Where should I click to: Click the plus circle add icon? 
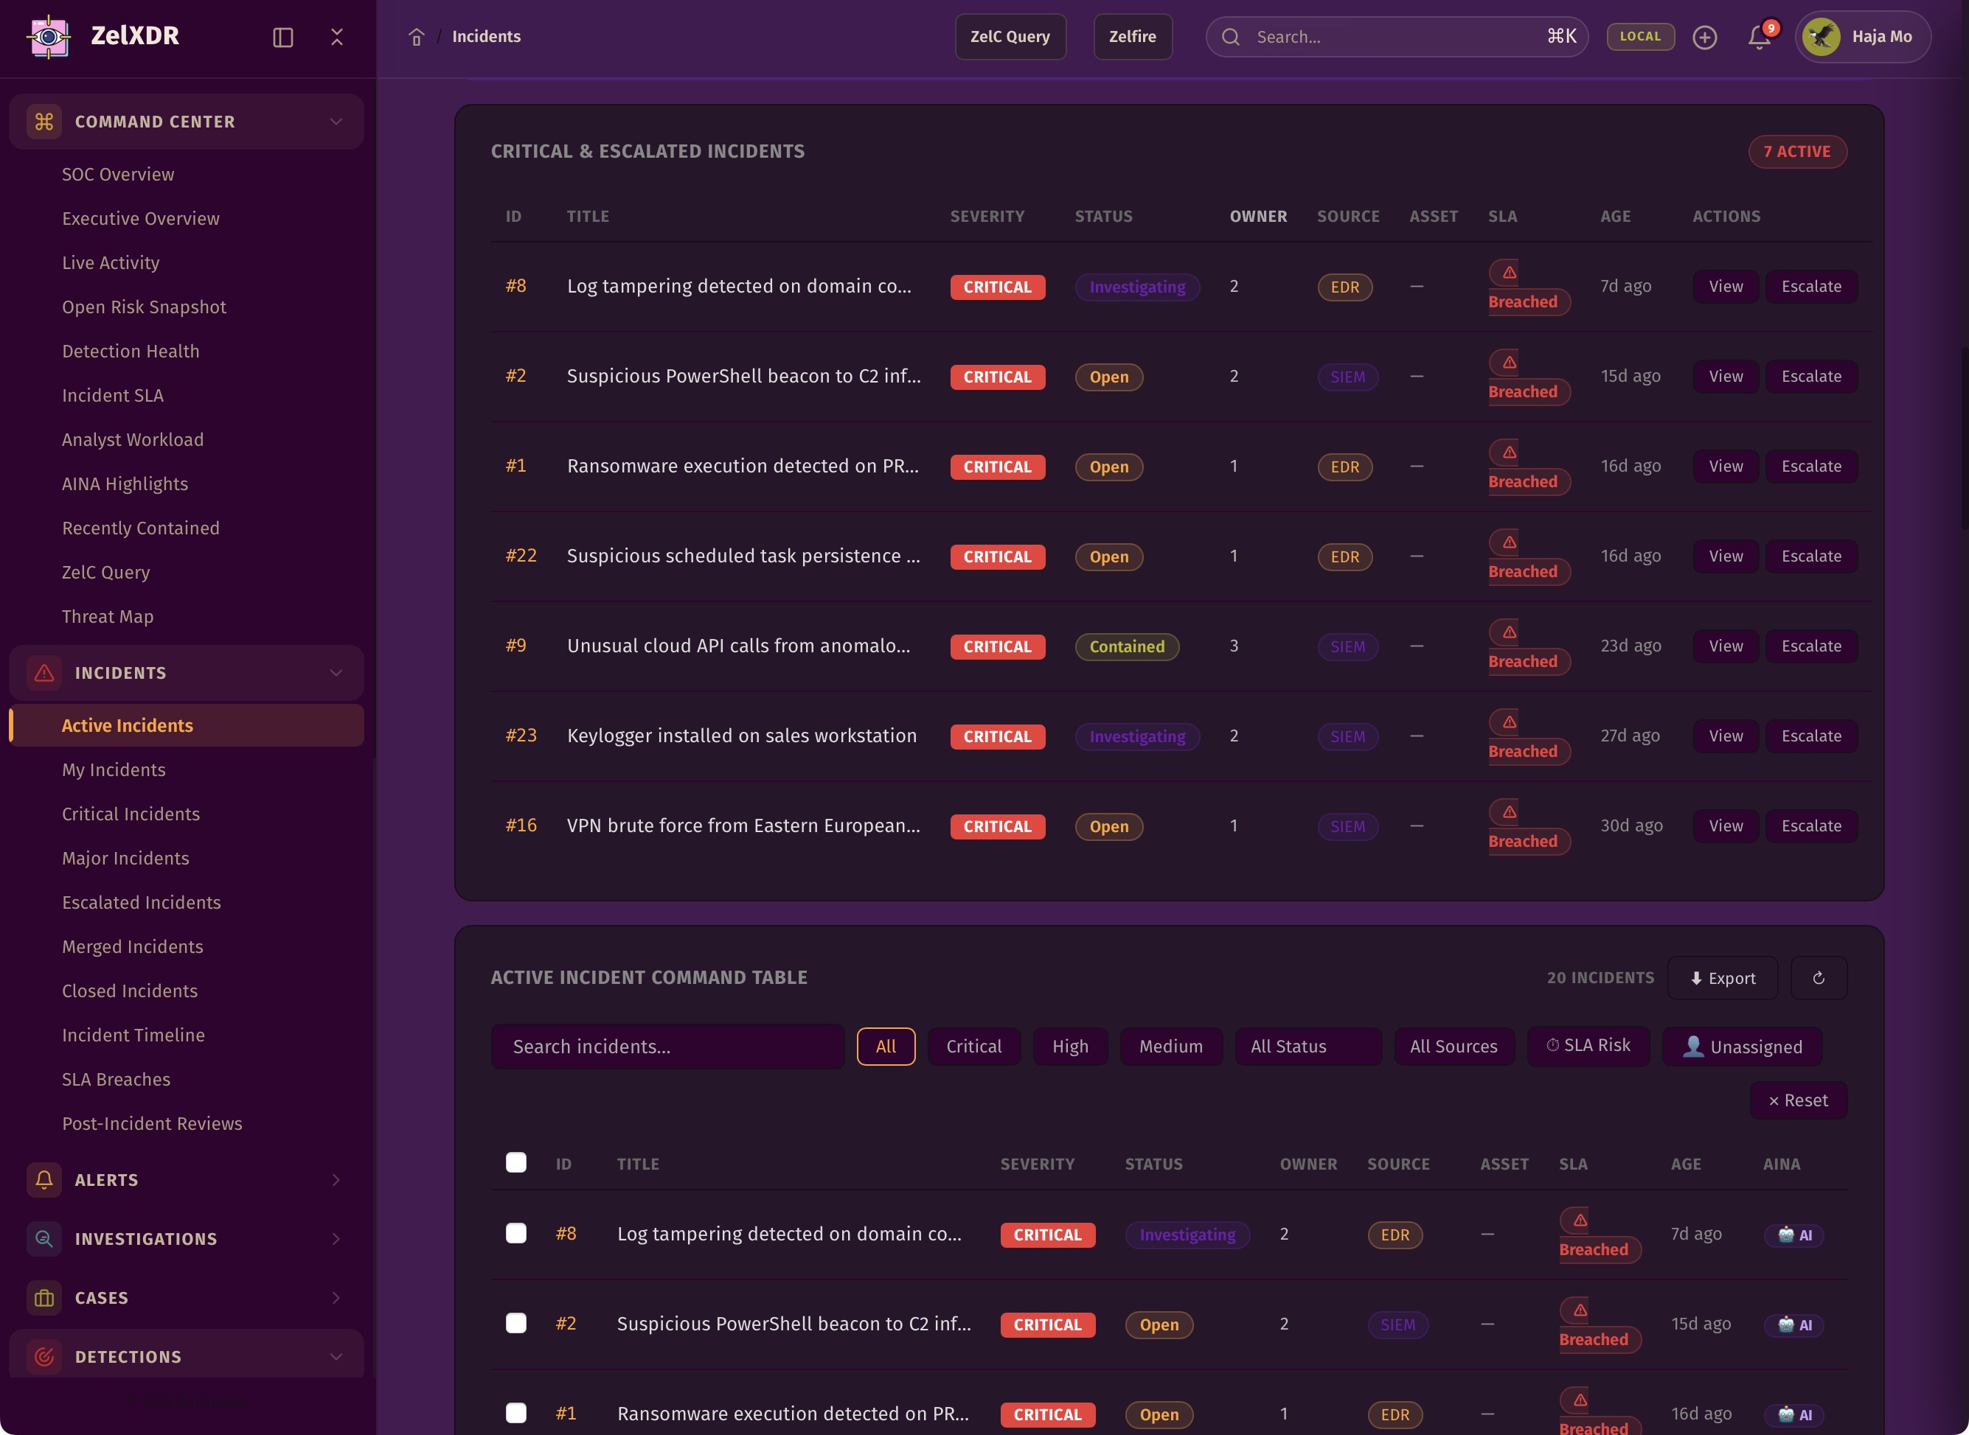tap(1705, 38)
